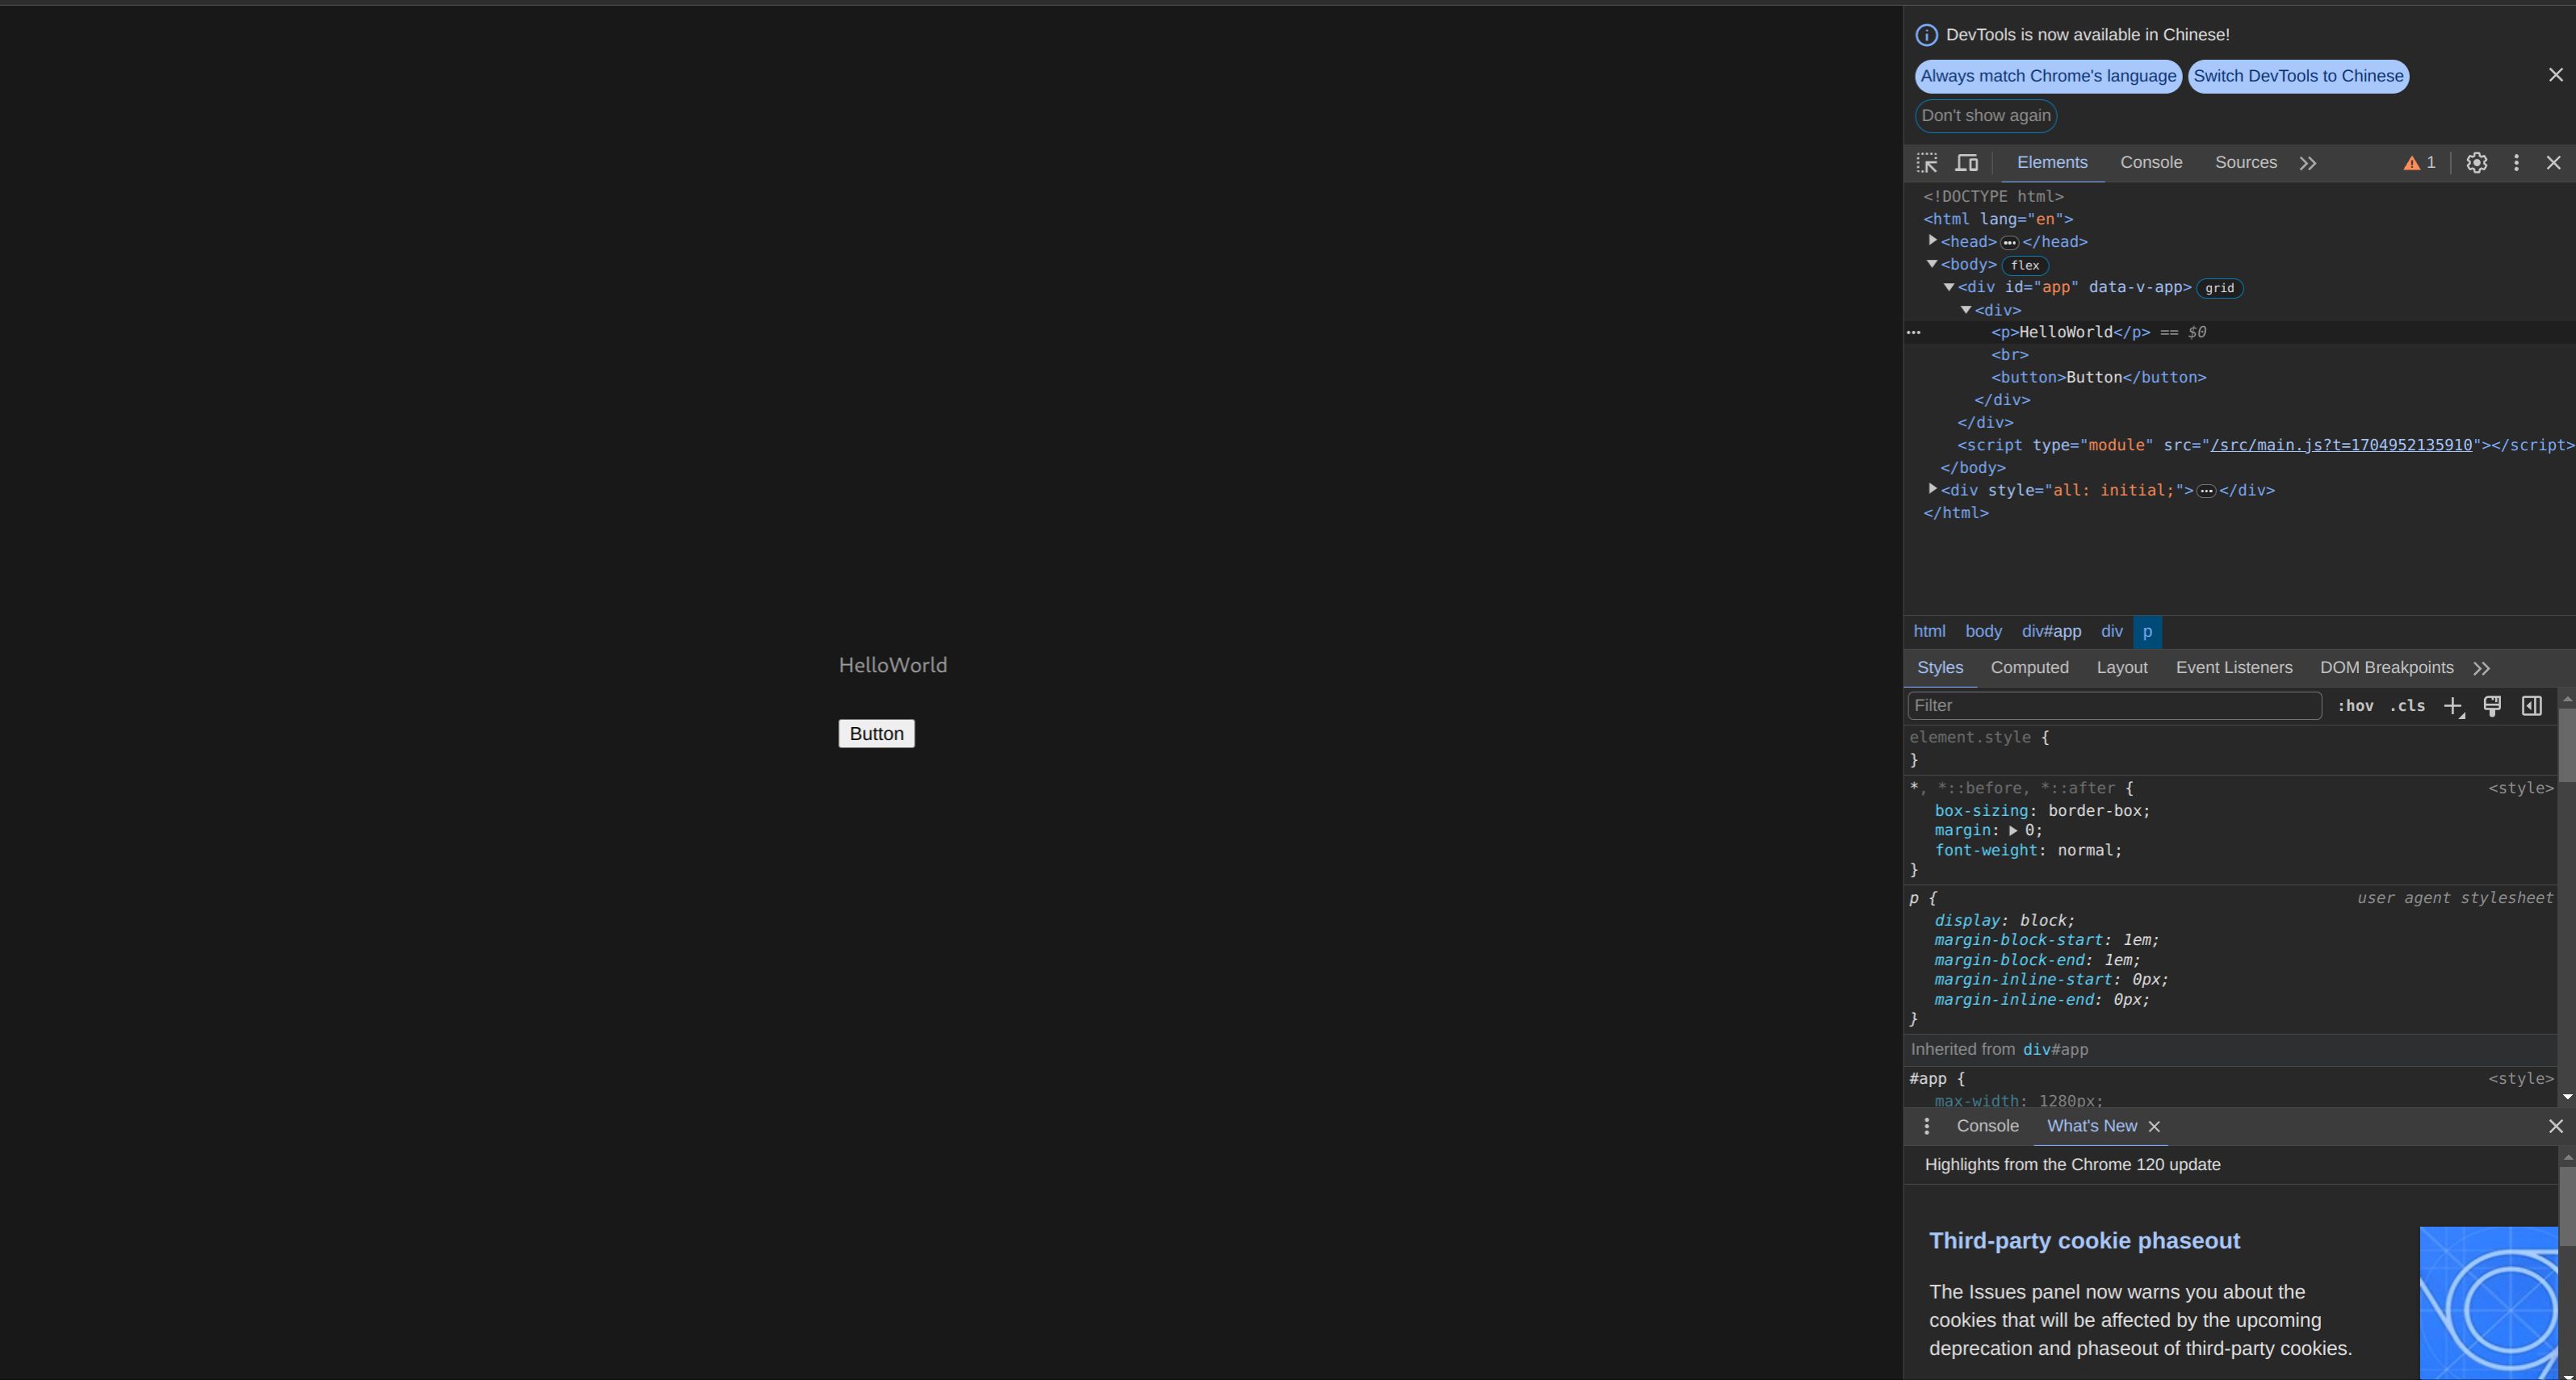The image size is (2576, 1380).
Task: Toggle the device toolbar icon
Action: click(1966, 163)
